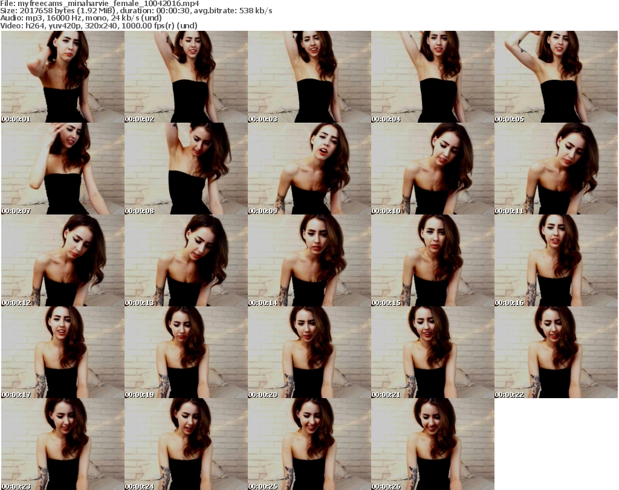The image size is (619, 490).
Task: Choose the thumbnail frame stamped 00:00:22
Action: (556, 352)
